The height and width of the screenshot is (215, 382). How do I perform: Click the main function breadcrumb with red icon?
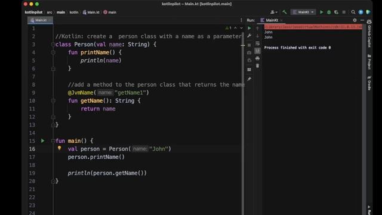pos(110,12)
